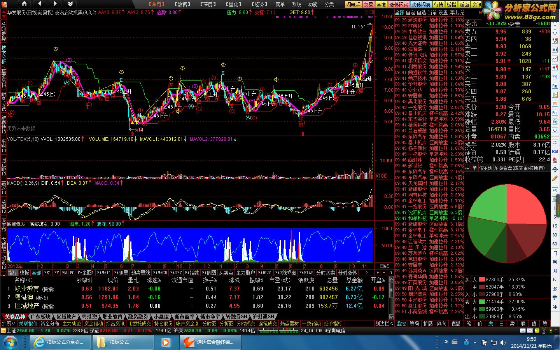Zoom out chart with minus button

tap(384, 273)
